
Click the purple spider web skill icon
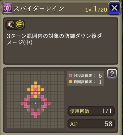(x=7, y=8)
